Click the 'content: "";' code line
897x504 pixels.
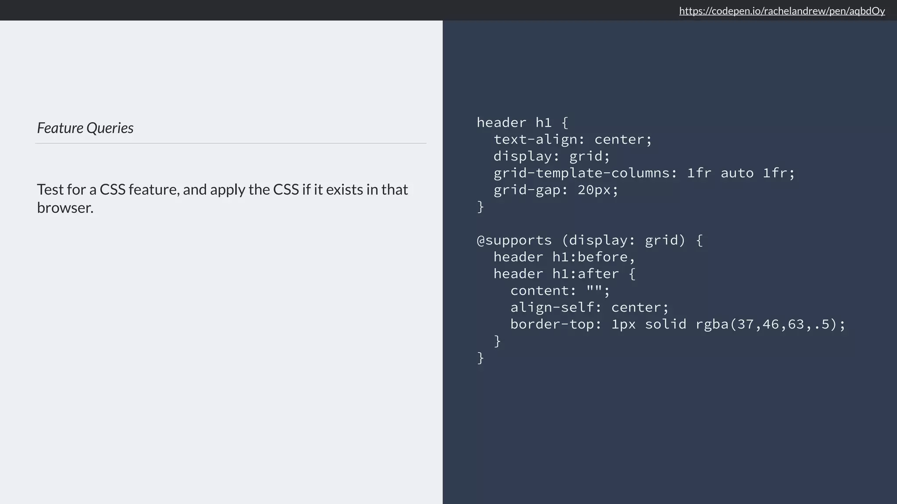[x=560, y=290]
